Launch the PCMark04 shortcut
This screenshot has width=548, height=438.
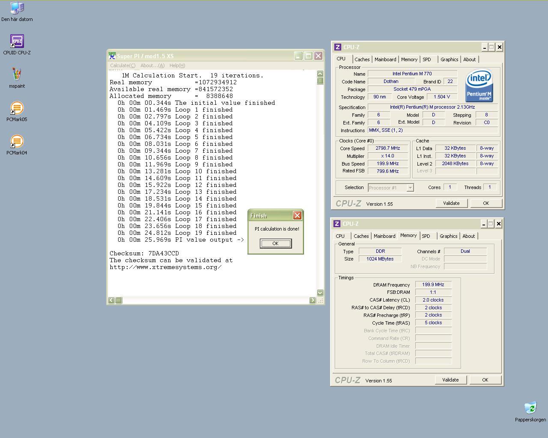pyautogui.click(x=17, y=145)
